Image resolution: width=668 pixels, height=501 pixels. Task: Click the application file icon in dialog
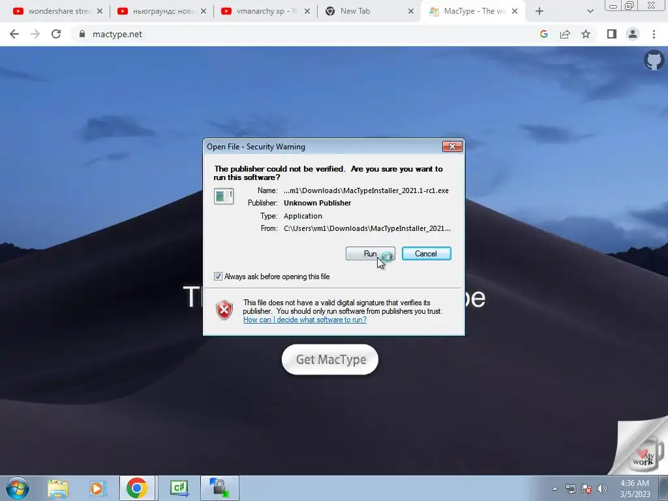(x=224, y=196)
